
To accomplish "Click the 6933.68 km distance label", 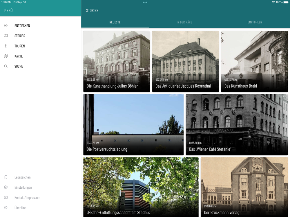I will tap(195, 143).
